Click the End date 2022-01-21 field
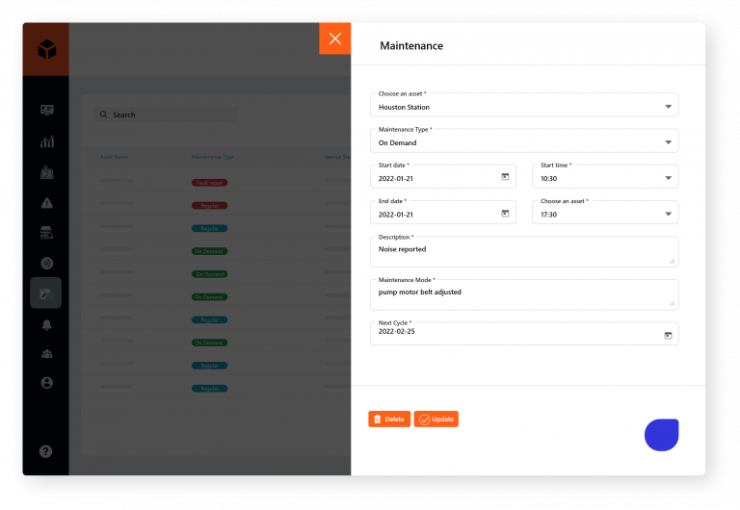This screenshot has height=510, width=740. pos(443,213)
